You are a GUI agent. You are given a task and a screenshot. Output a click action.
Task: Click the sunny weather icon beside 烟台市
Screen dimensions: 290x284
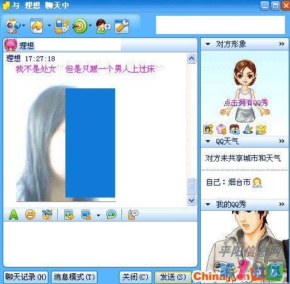click(x=257, y=182)
